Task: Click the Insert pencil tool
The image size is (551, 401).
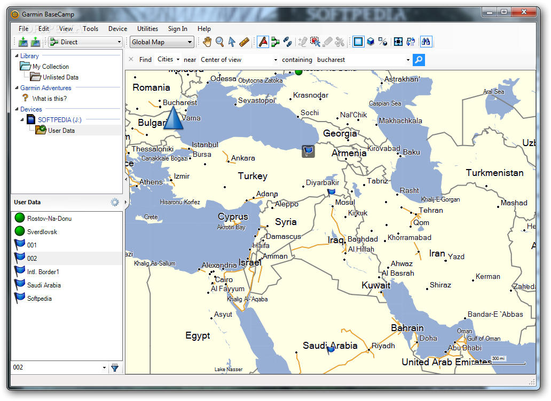Action: 303,42
